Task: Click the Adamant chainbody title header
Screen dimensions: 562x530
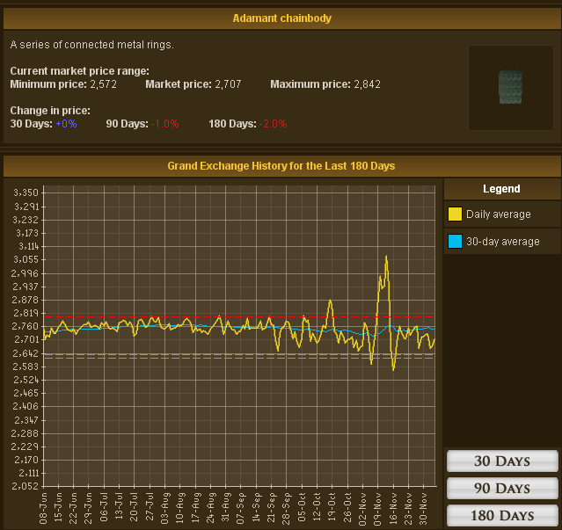Action: pyautogui.click(x=281, y=18)
